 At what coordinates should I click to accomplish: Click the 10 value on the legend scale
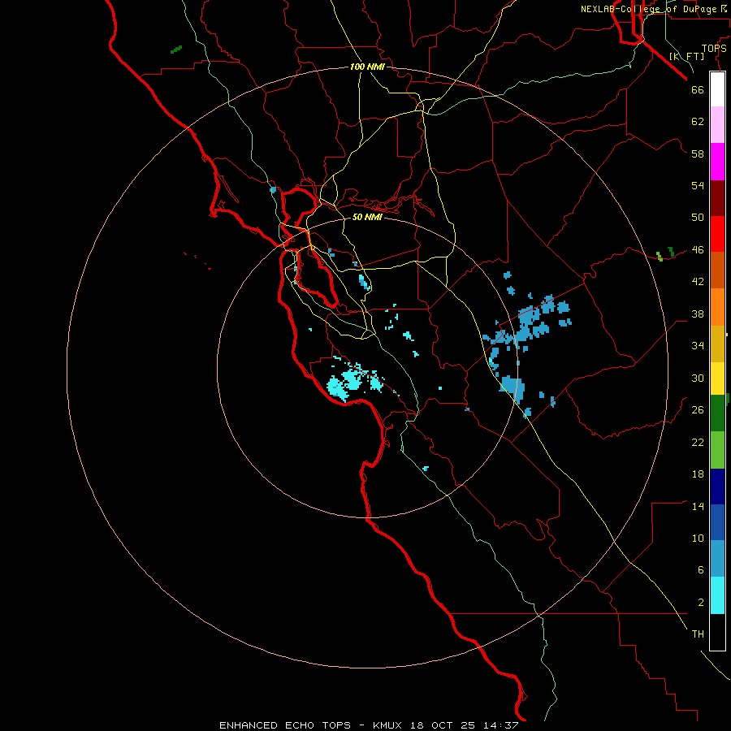tap(698, 538)
